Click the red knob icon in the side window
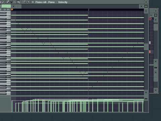 click(x=151, y=19)
